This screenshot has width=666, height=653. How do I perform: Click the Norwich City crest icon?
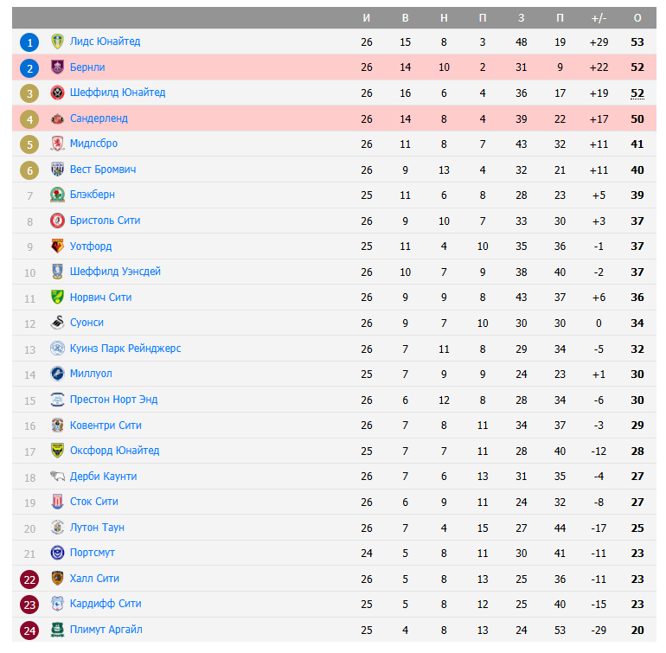57,298
